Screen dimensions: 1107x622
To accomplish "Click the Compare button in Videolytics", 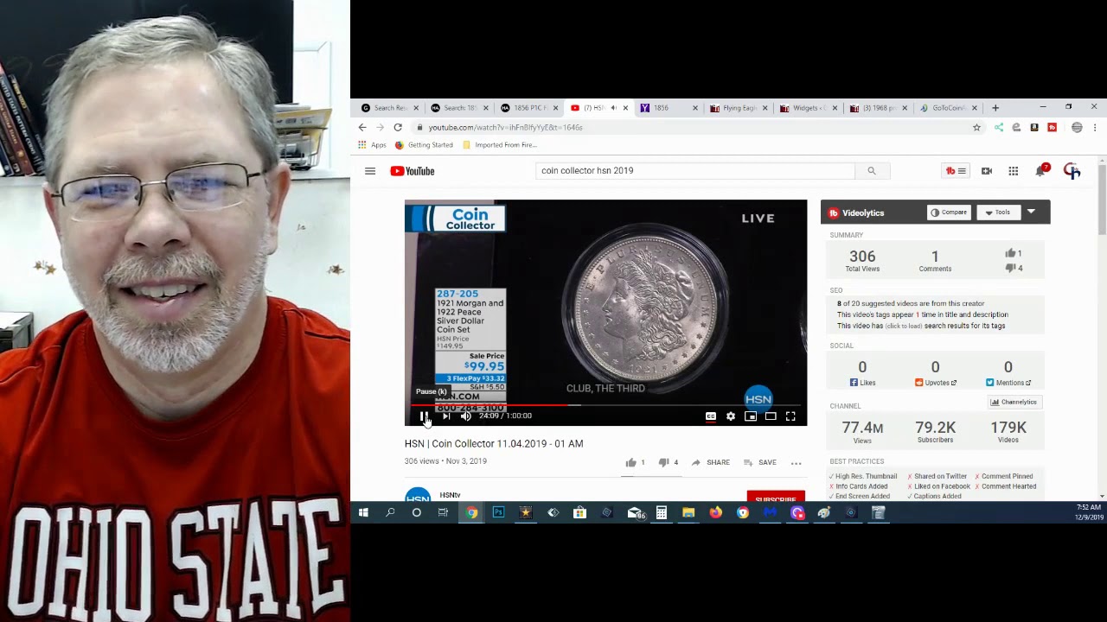I will click(x=949, y=213).
